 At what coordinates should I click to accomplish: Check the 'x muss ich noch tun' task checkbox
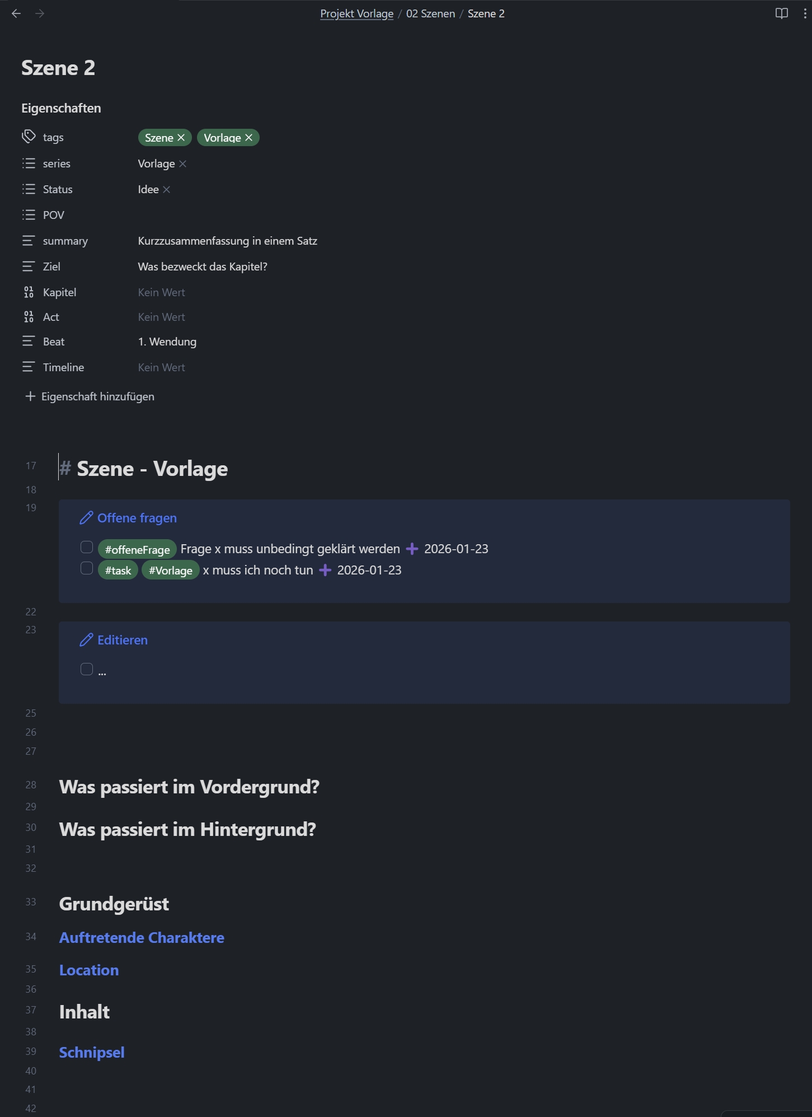click(x=87, y=568)
